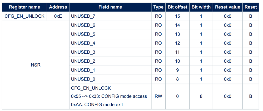
Task: Click the bit offset 15 cell
Action: 177,16
